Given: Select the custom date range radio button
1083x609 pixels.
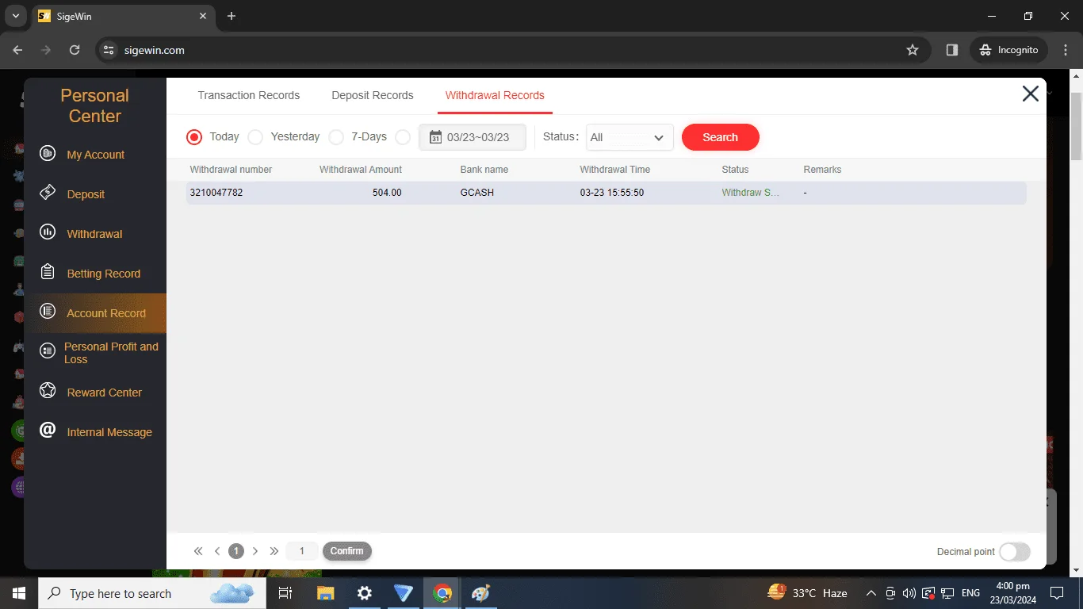Looking at the screenshot, I should [403, 137].
